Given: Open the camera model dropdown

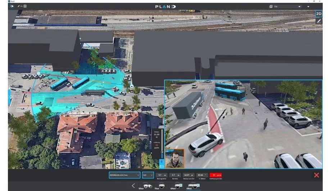Looking at the screenshot, I should [x=124, y=175].
